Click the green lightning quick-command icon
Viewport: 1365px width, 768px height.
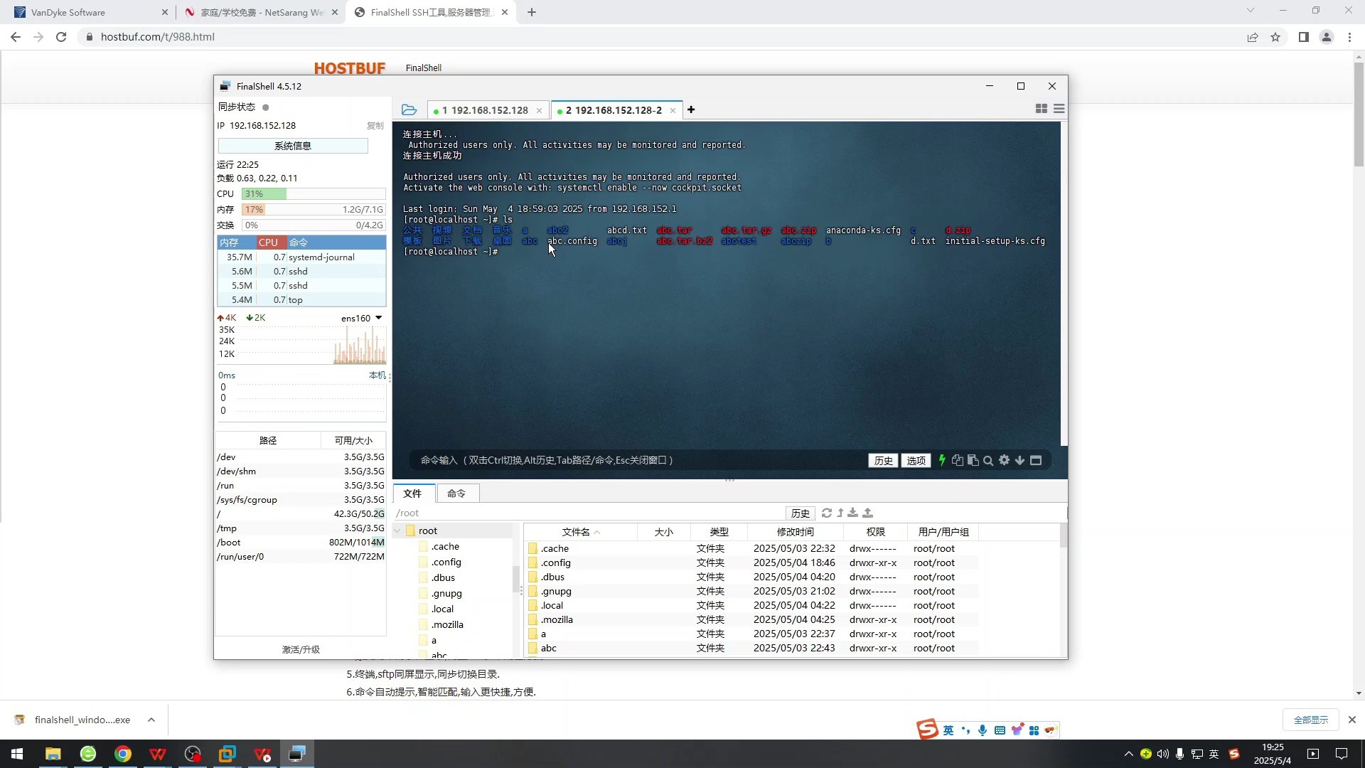click(x=942, y=460)
